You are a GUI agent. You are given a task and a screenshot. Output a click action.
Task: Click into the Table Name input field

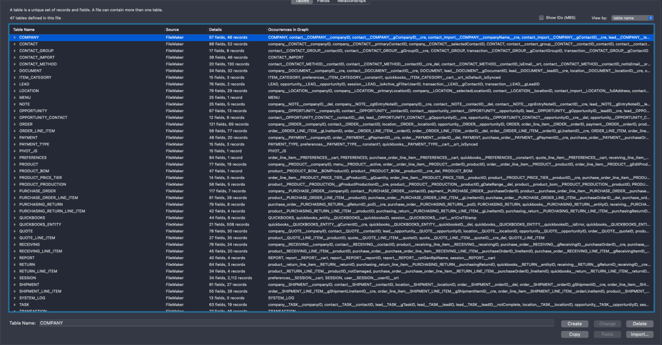click(296, 323)
